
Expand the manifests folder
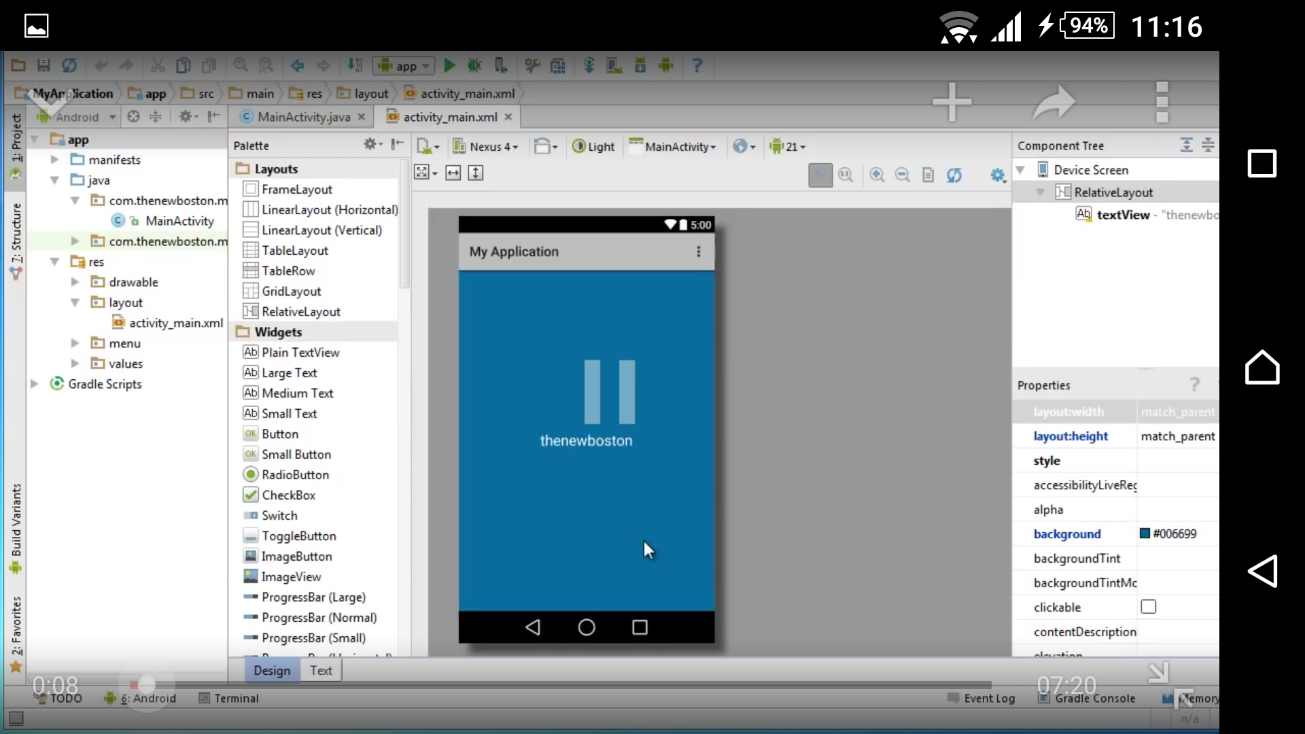click(54, 160)
